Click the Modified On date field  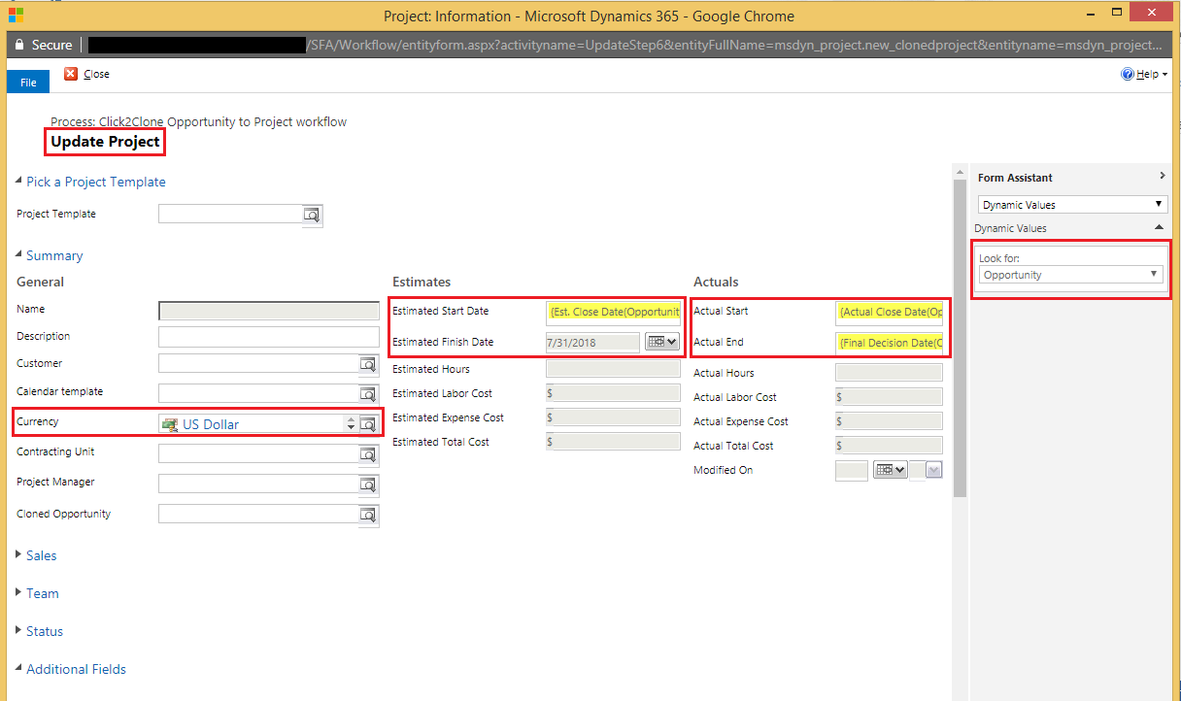pyautogui.click(x=852, y=470)
